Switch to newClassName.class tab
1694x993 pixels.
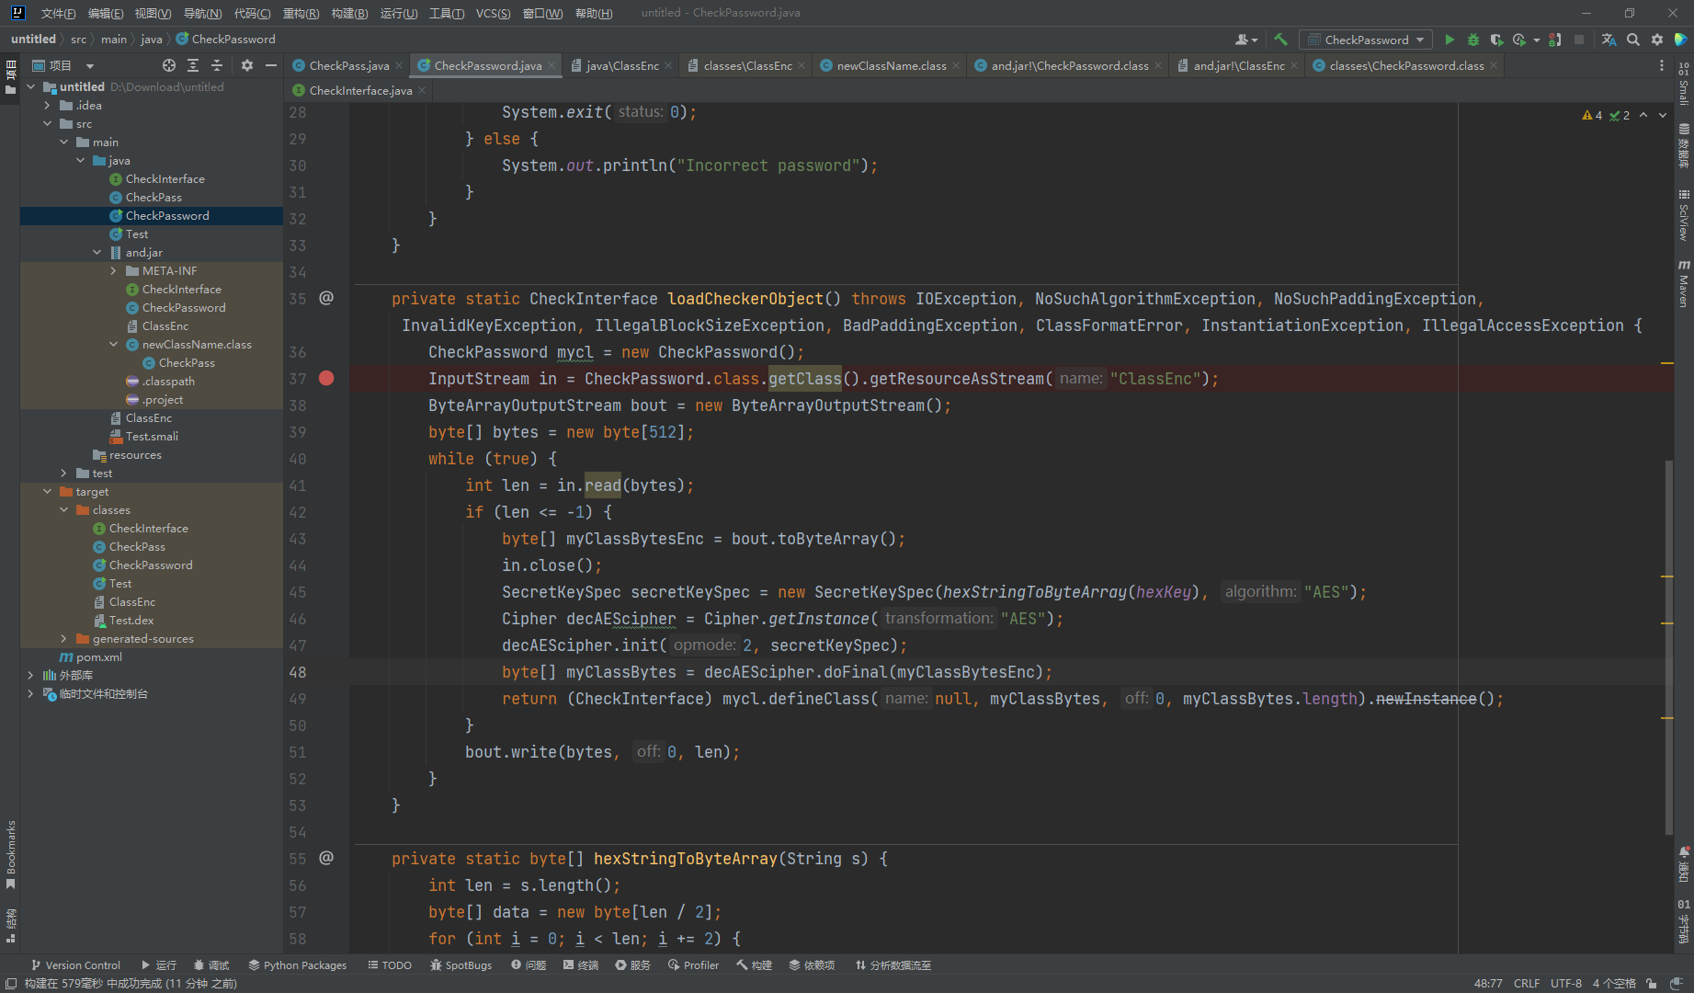coord(891,65)
